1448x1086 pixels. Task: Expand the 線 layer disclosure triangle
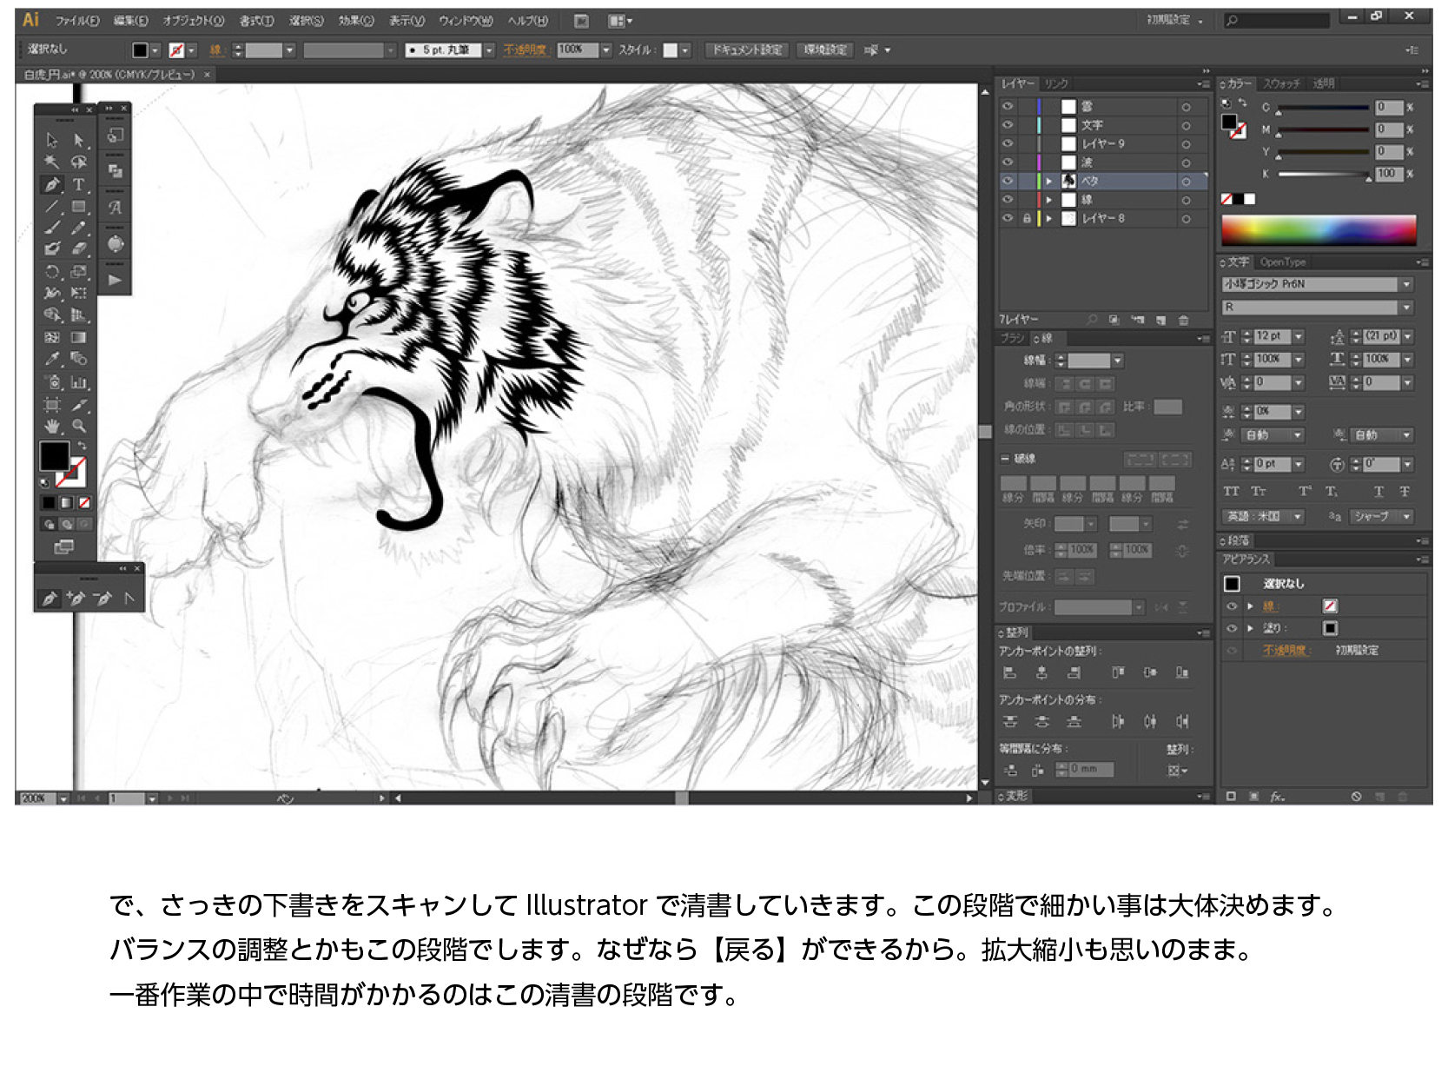(x=1048, y=200)
